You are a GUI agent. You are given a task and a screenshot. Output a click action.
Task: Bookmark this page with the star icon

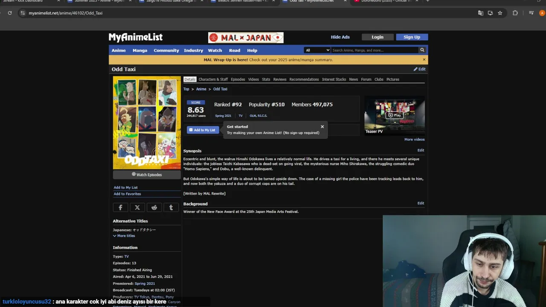tap(500, 13)
